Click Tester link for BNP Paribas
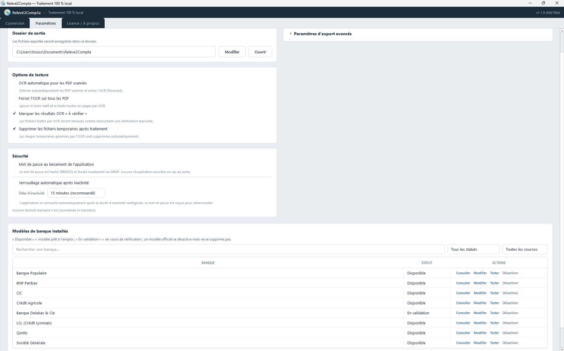 pyautogui.click(x=495, y=283)
